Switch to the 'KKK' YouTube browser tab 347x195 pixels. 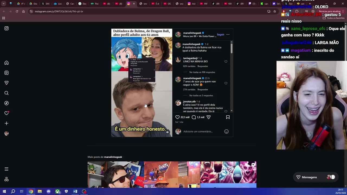[228, 4]
